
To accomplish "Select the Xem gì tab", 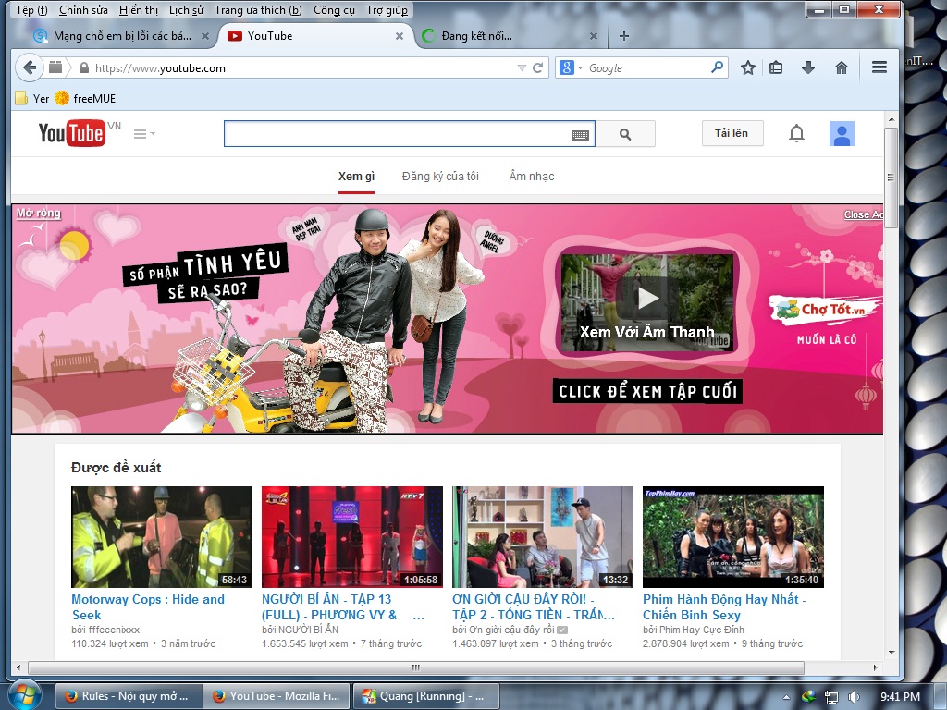I will coord(356,177).
